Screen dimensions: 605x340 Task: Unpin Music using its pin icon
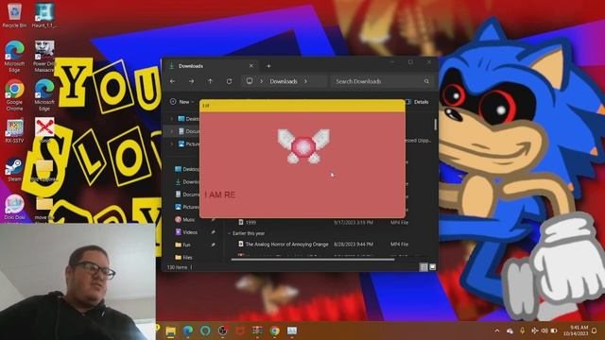[x=213, y=219]
